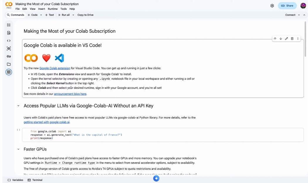Edit the cell with the pencil icon
The width and height of the screenshot is (308, 183).
[x=286, y=38]
